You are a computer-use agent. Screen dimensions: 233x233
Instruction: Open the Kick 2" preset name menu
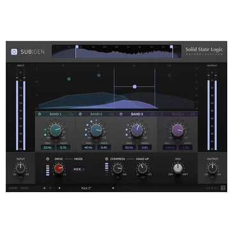coord(86,188)
